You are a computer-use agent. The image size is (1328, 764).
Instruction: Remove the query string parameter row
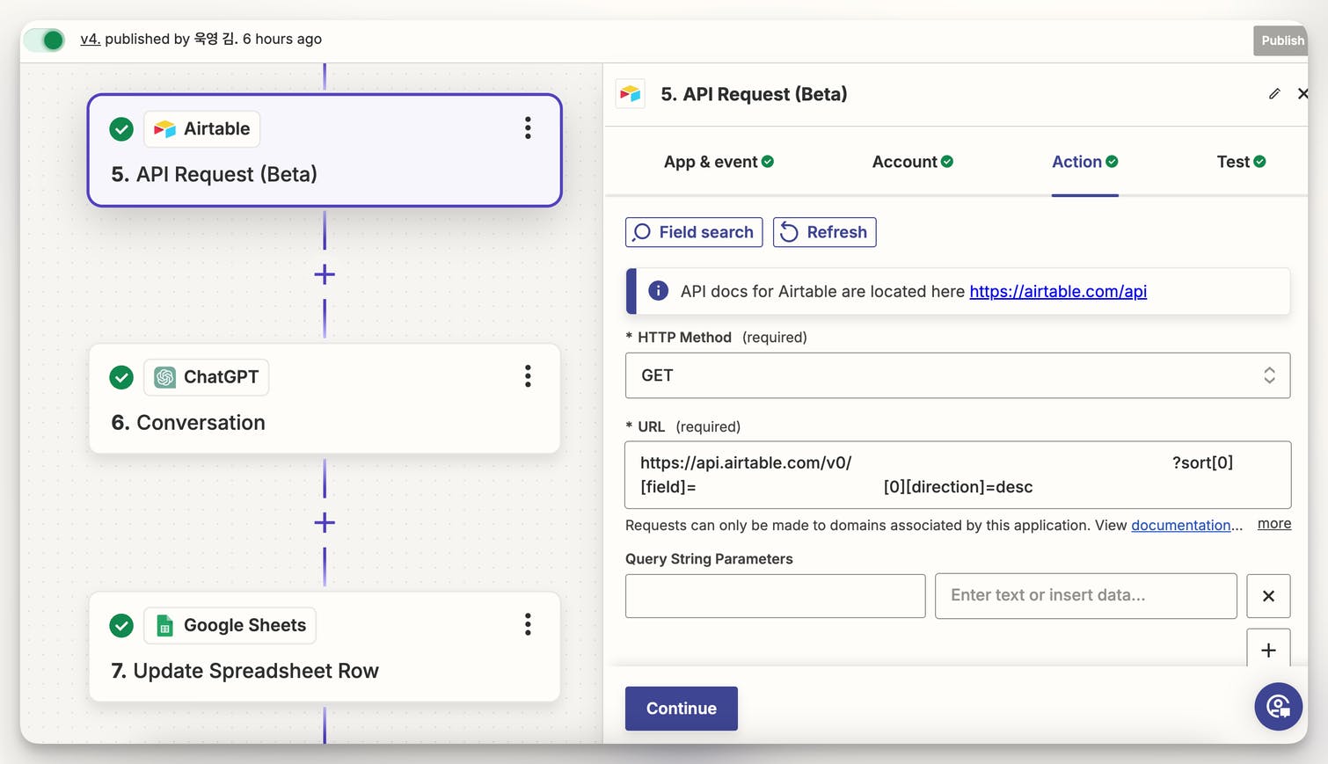tap(1268, 596)
